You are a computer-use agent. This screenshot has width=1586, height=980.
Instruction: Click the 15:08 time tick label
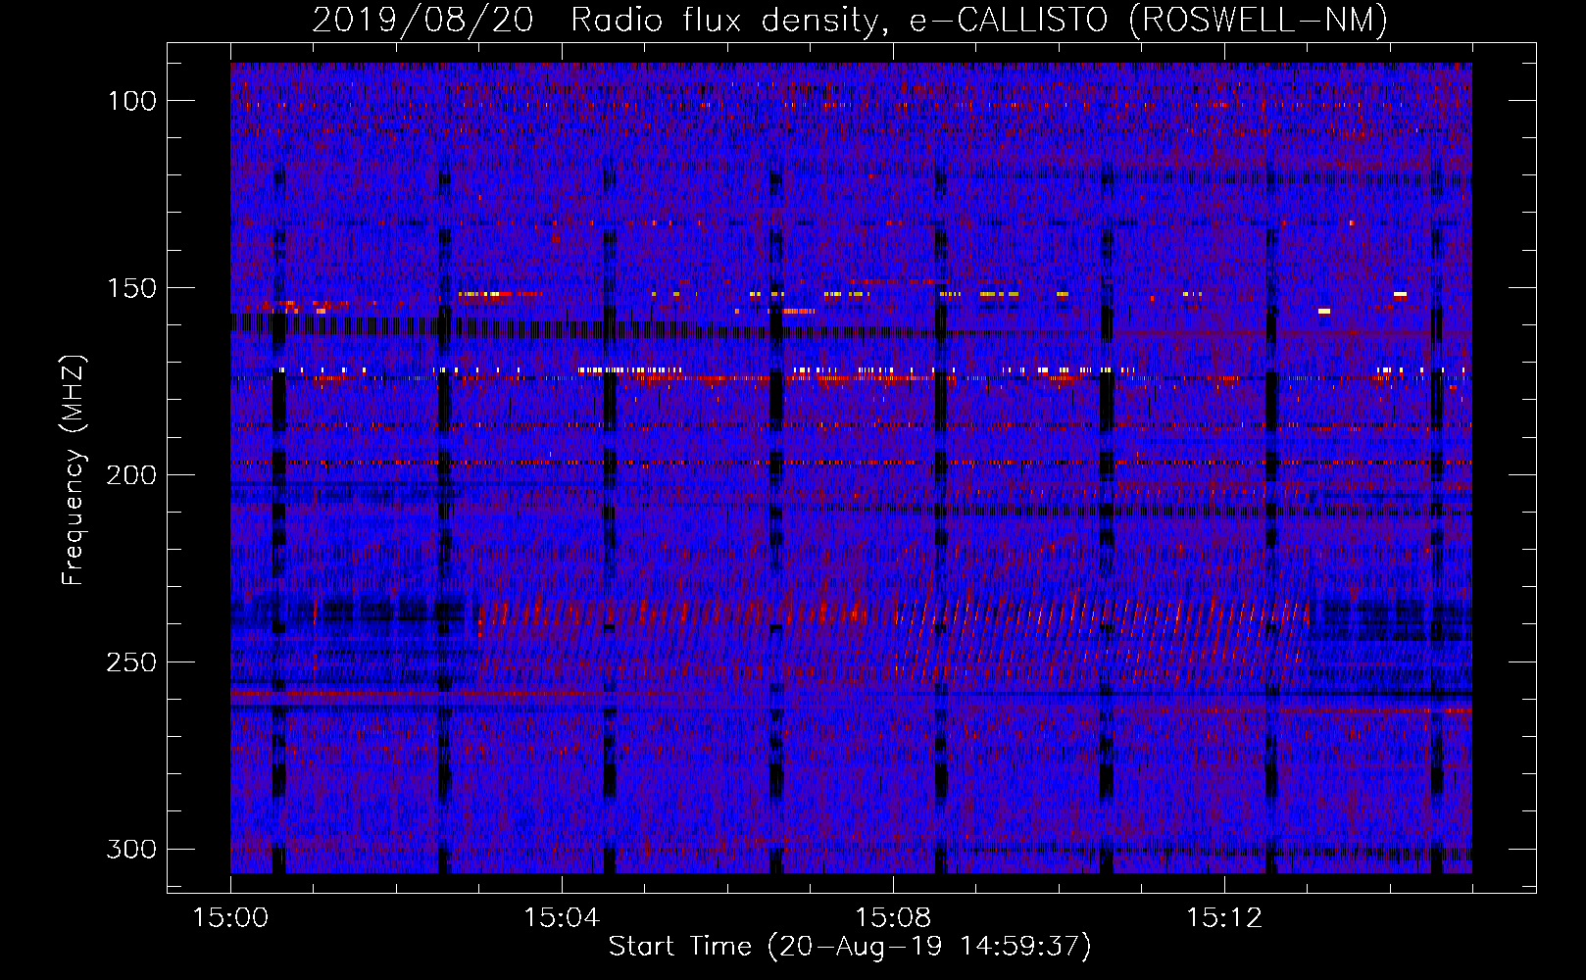click(893, 918)
